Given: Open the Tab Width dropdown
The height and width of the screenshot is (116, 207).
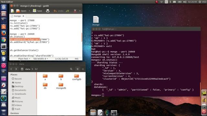Looking at the screenshot, I should tap(40, 59).
